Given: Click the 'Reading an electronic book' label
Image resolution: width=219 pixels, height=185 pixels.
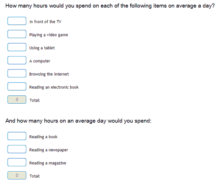Looking at the screenshot, I should (54, 87).
